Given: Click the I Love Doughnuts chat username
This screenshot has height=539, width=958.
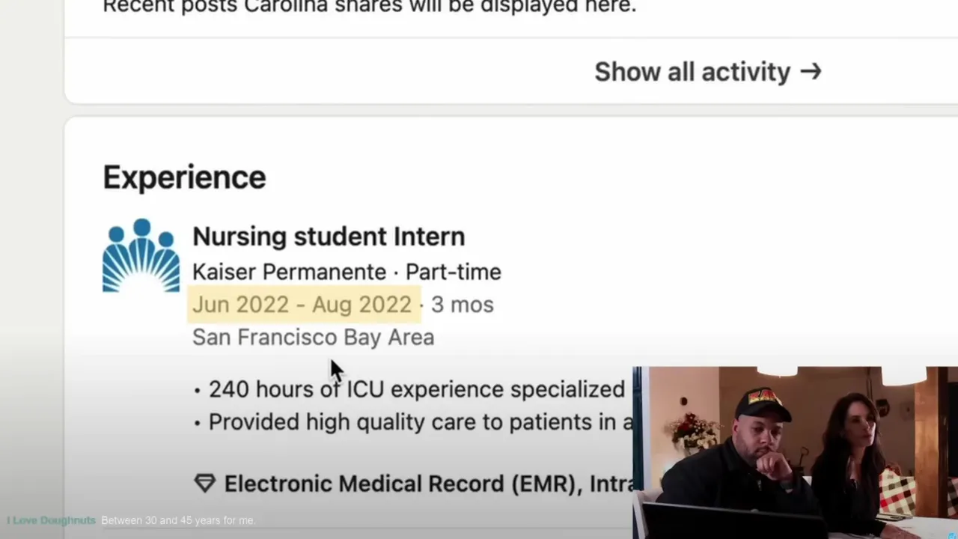Looking at the screenshot, I should point(51,520).
